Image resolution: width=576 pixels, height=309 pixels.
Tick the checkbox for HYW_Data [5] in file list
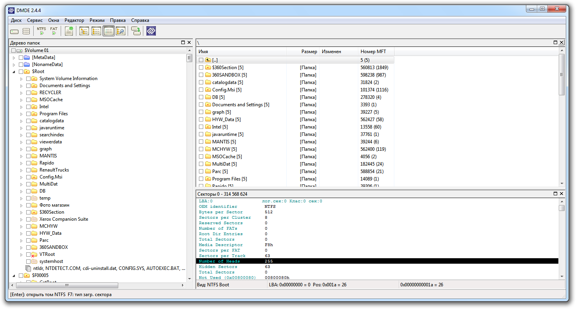point(201,120)
